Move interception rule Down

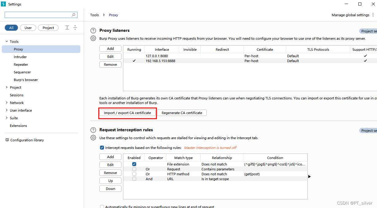click(x=110, y=189)
